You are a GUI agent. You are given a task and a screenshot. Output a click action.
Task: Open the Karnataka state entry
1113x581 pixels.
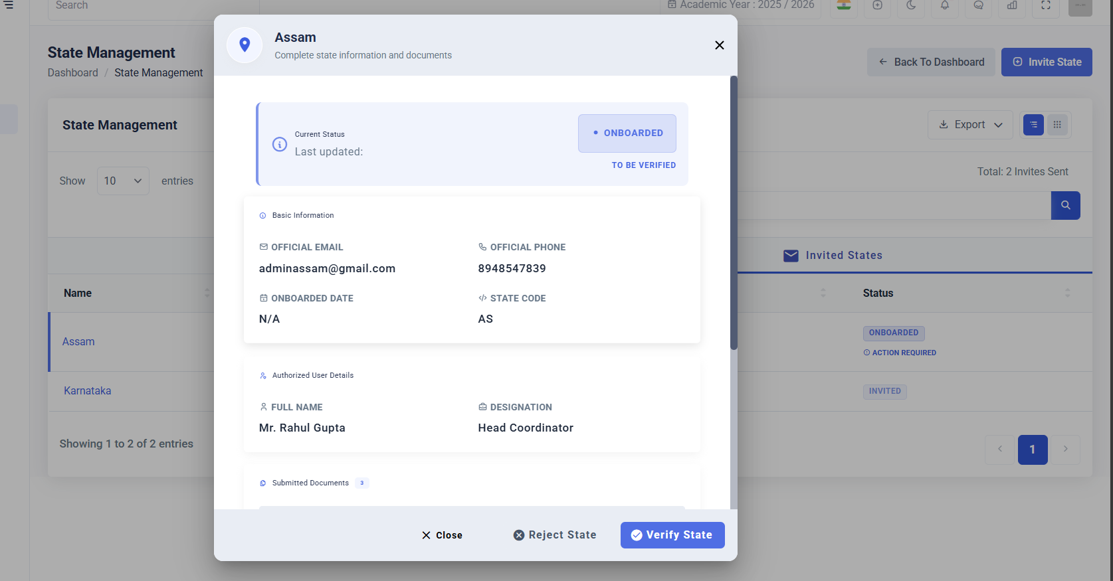click(87, 391)
